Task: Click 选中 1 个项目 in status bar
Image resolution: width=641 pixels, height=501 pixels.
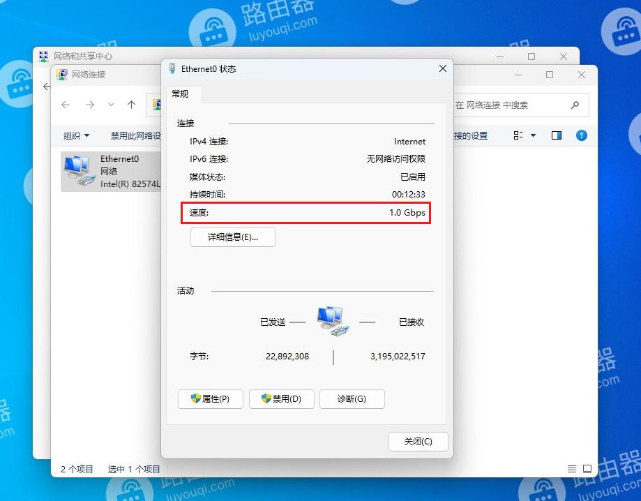Action: click(x=134, y=469)
